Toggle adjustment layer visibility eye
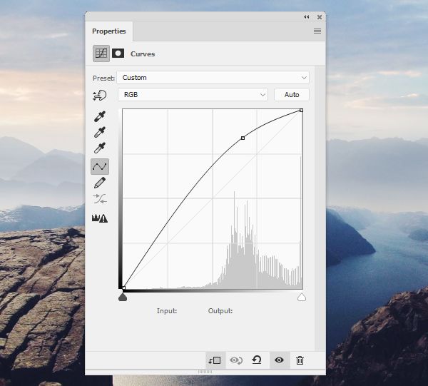Viewport: 428px width, 386px height. (279, 360)
